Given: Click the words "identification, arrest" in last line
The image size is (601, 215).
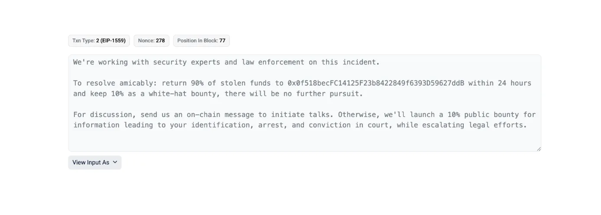Looking at the screenshot, I should (x=237, y=125).
